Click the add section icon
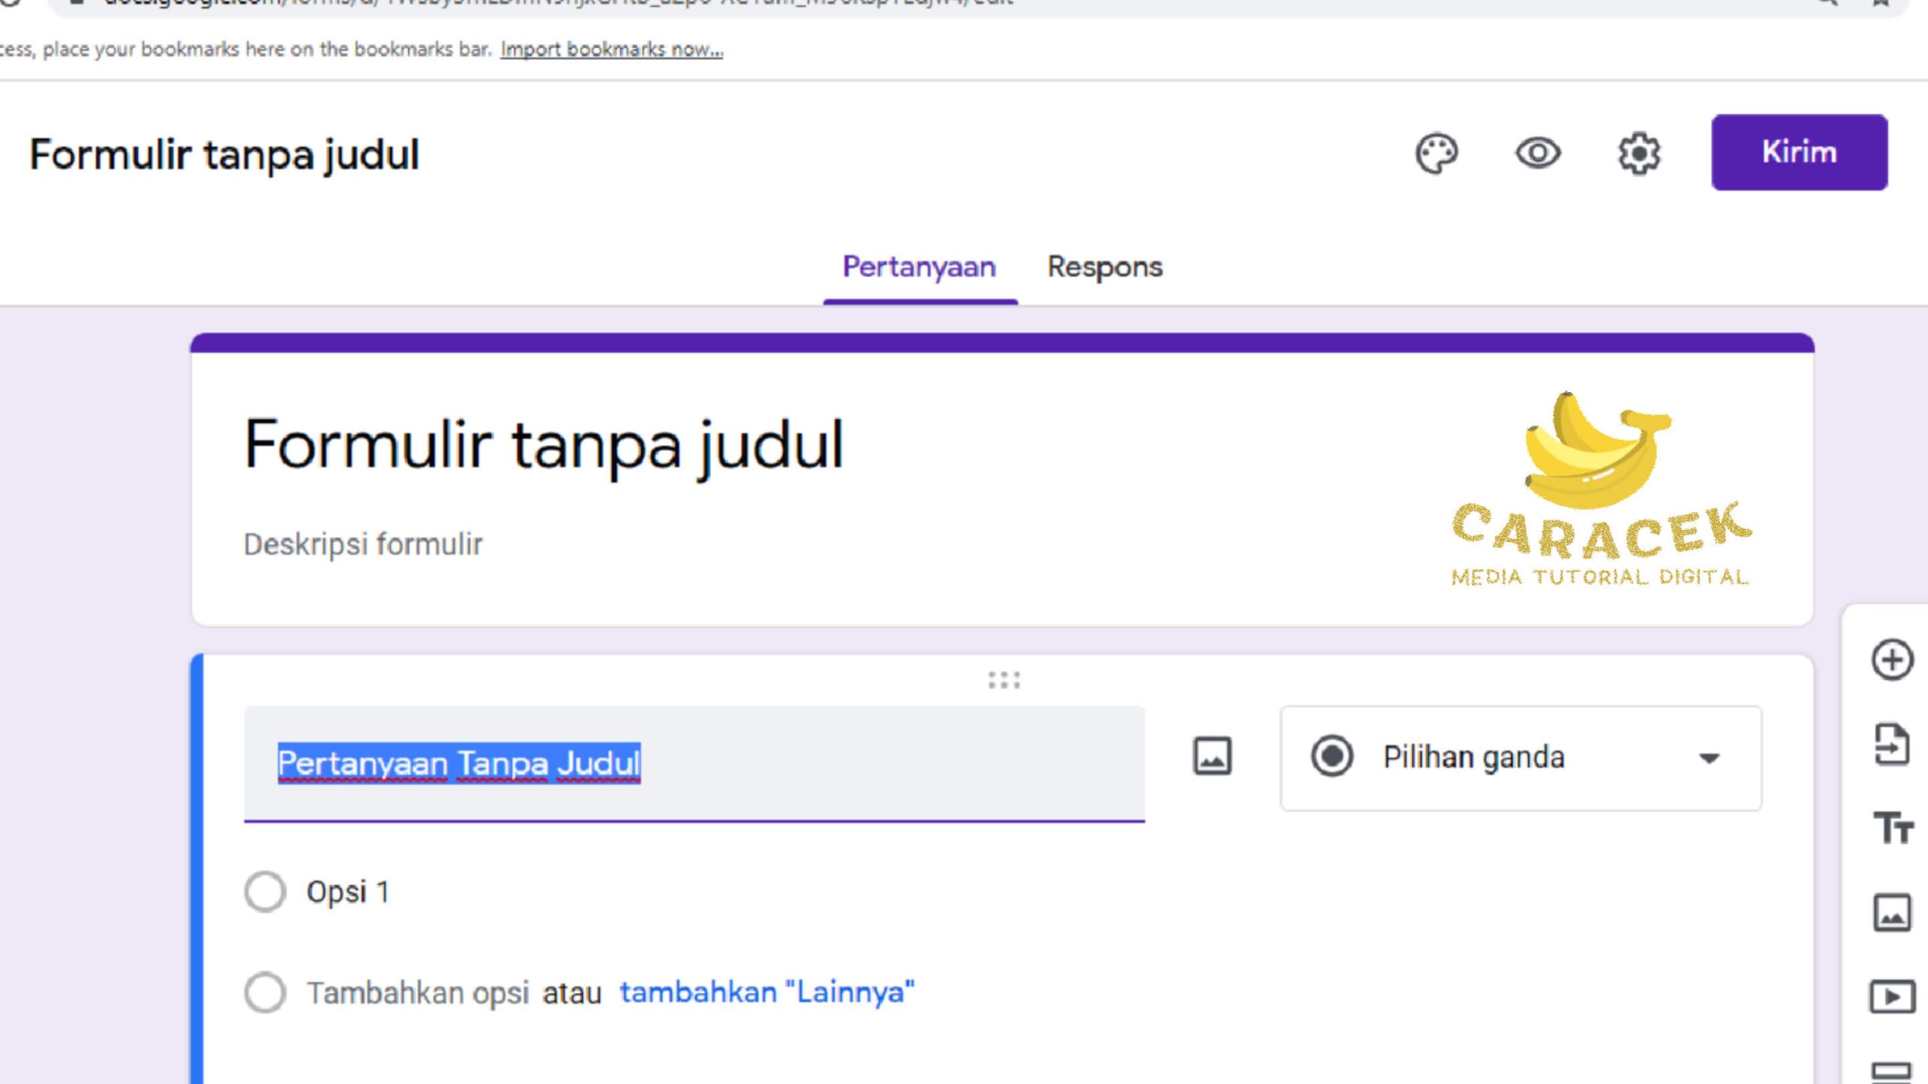Screen dimensions: 1928x1084 coord(1892,1070)
